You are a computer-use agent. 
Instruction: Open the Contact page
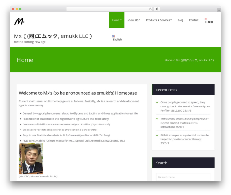pyautogui.click(x=194, y=20)
